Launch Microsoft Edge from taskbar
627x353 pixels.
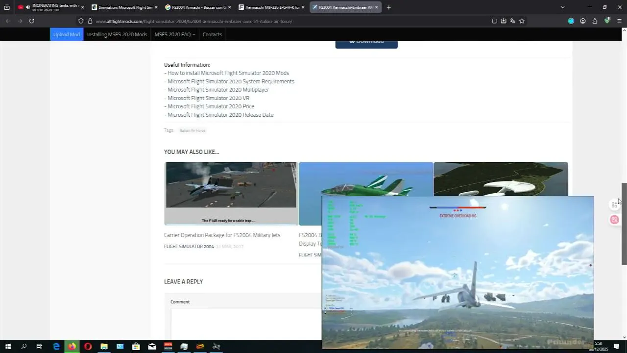point(56,347)
